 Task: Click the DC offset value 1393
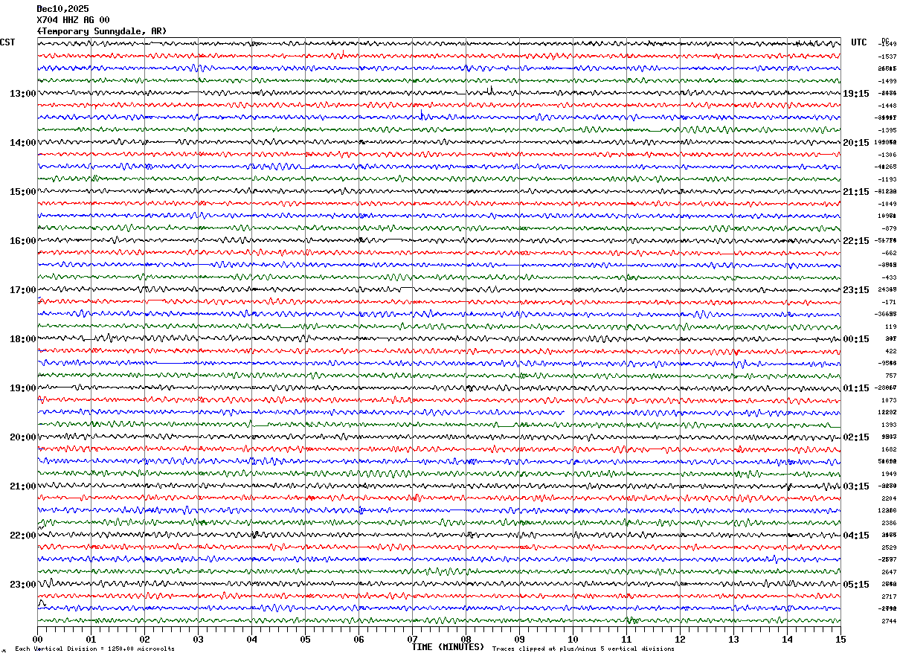pyautogui.click(x=889, y=425)
